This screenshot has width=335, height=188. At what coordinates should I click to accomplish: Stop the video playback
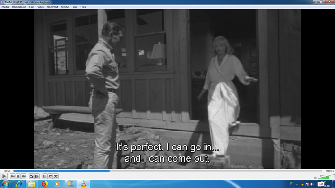pos(18,176)
